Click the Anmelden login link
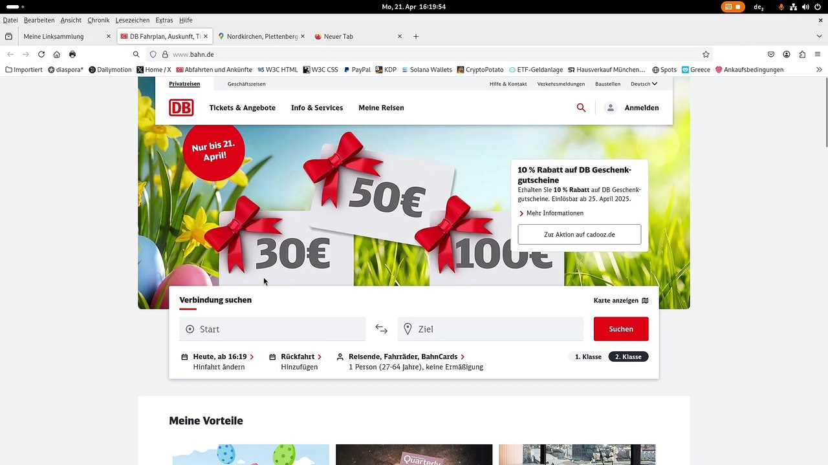 click(x=642, y=108)
